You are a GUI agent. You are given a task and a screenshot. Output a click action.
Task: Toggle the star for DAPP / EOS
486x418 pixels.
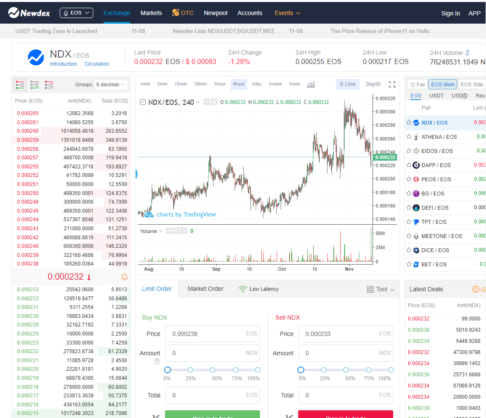409,165
